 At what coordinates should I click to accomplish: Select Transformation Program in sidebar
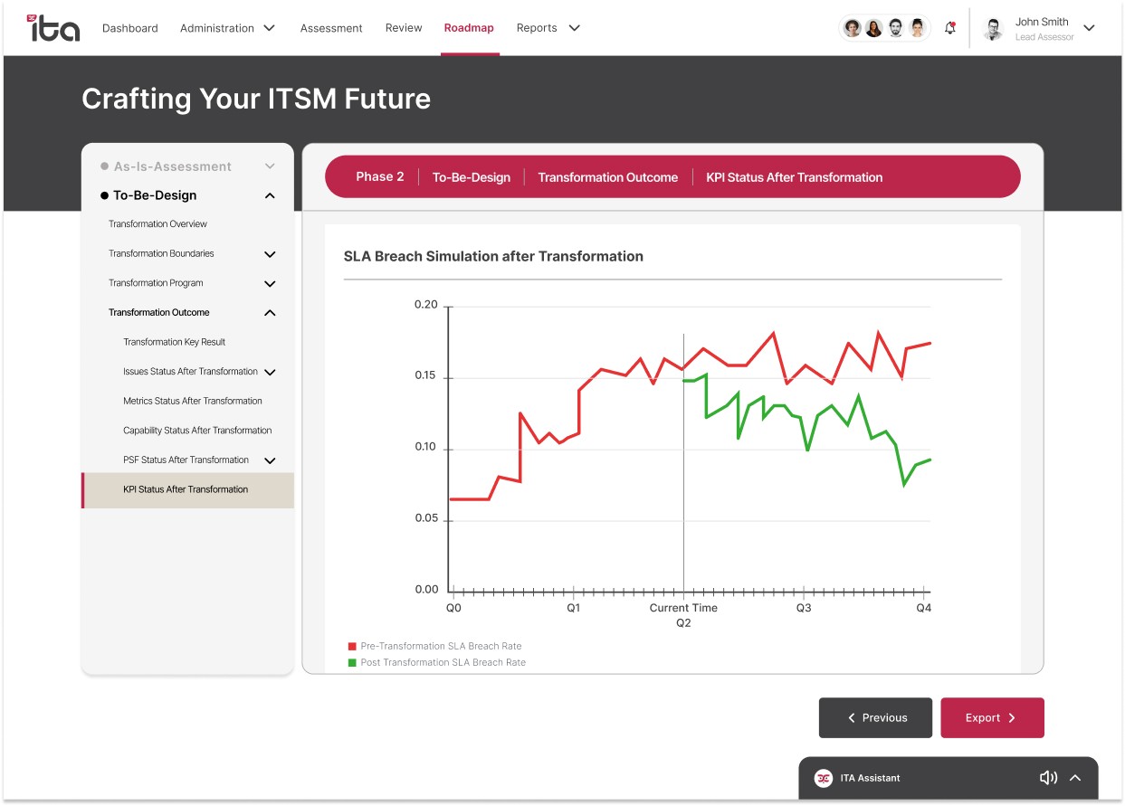(x=156, y=283)
